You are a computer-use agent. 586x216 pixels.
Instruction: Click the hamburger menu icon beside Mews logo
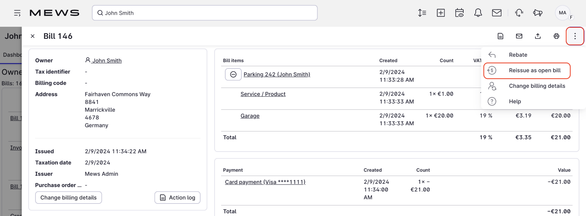pyautogui.click(x=17, y=13)
